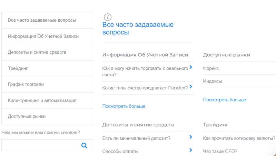Click 'Посмотреть больше' under account information

pyautogui.click(x=124, y=106)
